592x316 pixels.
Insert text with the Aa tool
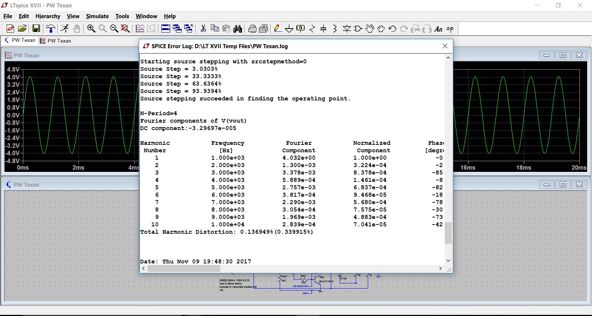tap(438, 29)
